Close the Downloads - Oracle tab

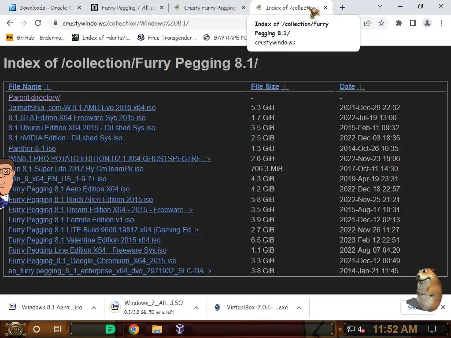click(79, 8)
